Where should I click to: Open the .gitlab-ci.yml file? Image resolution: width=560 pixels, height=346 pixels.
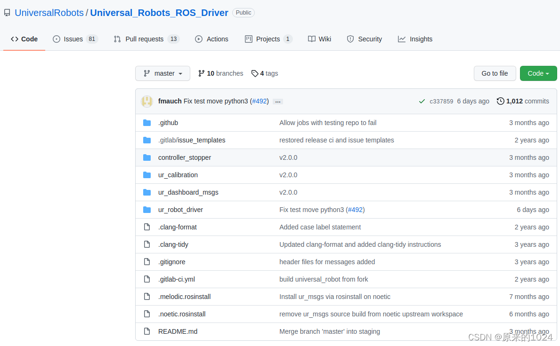[x=177, y=279]
